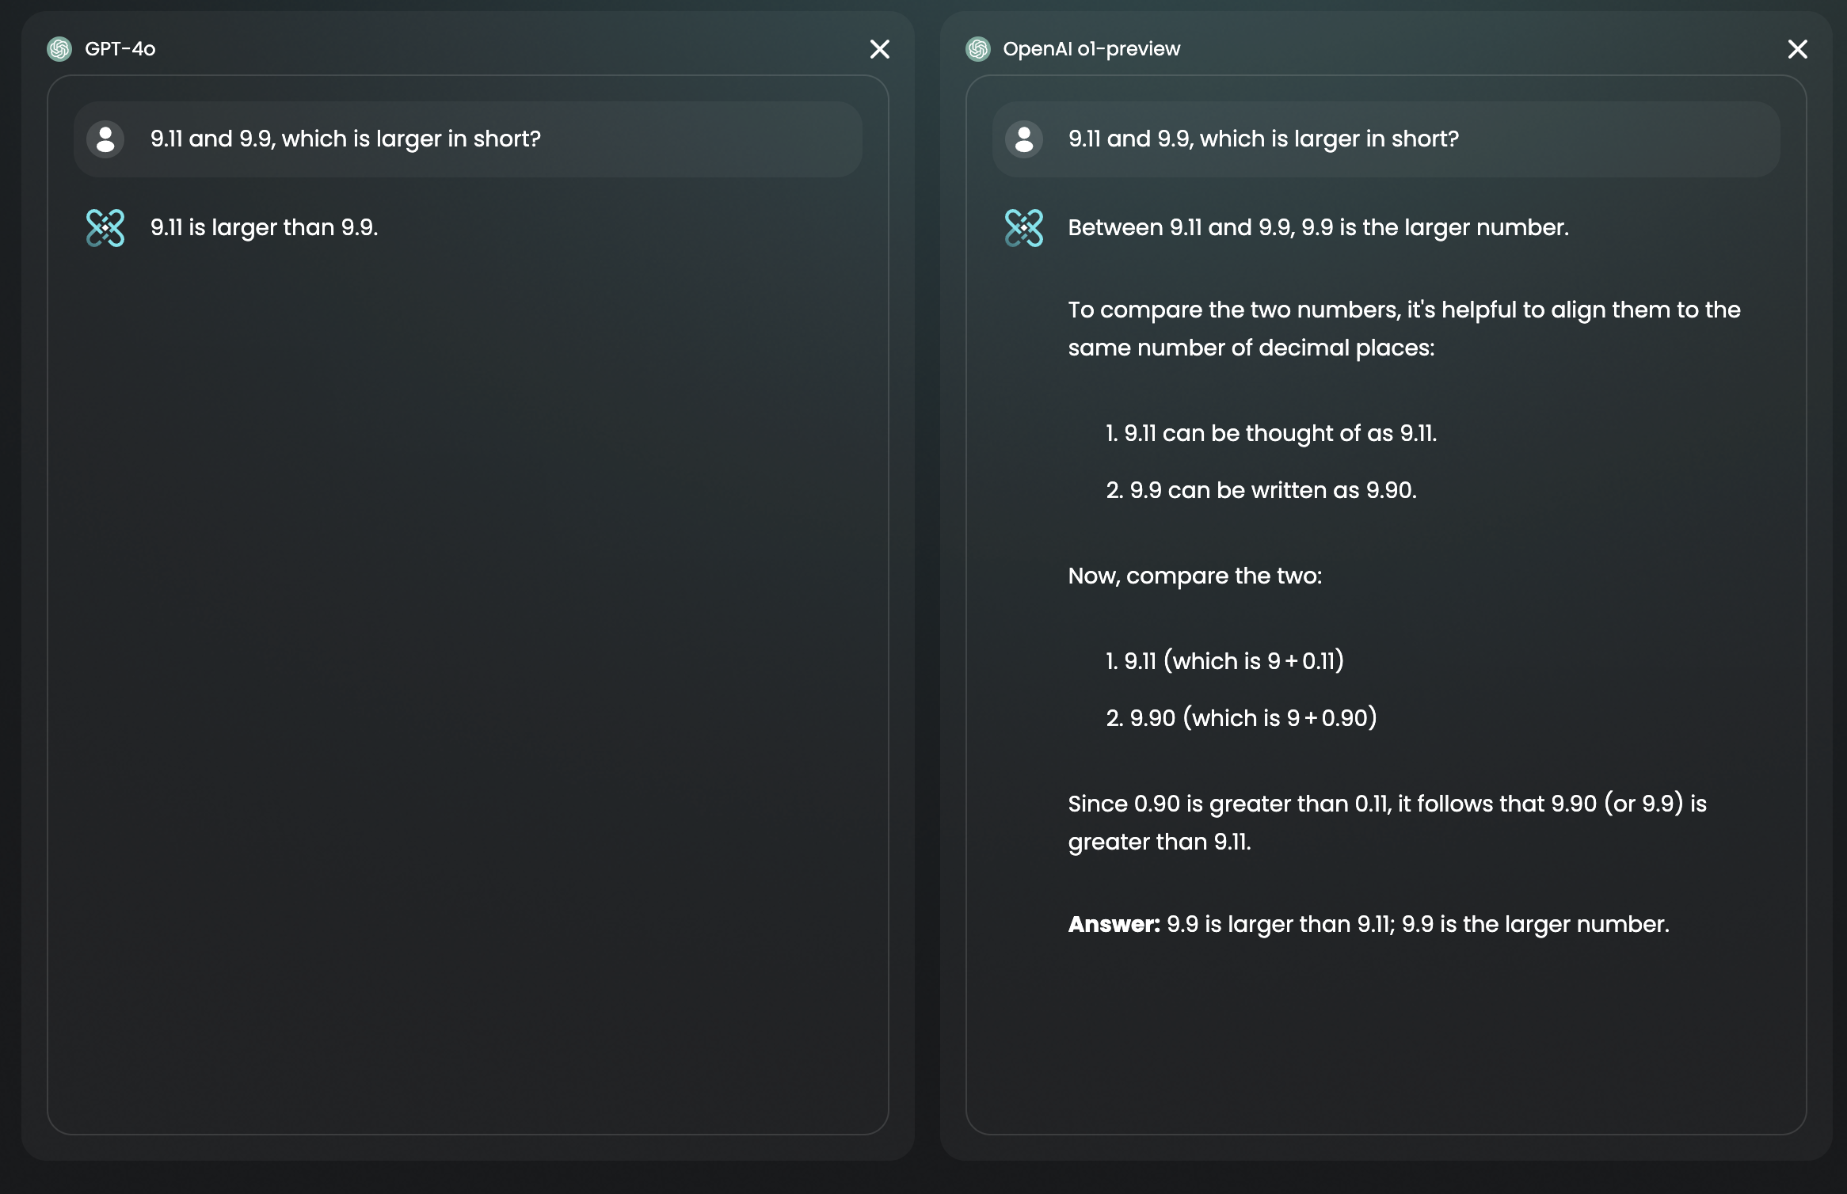Click the user avatar in GPT-4o panel

[105, 139]
